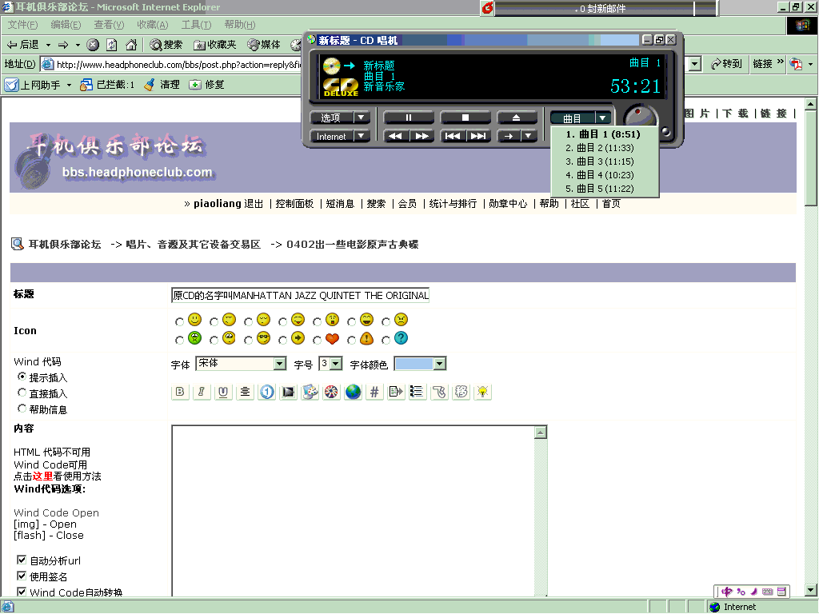The width and height of the screenshot is (819, 614).
Task: Adjust the CD player volume knob
Action: tap(639, 117)
